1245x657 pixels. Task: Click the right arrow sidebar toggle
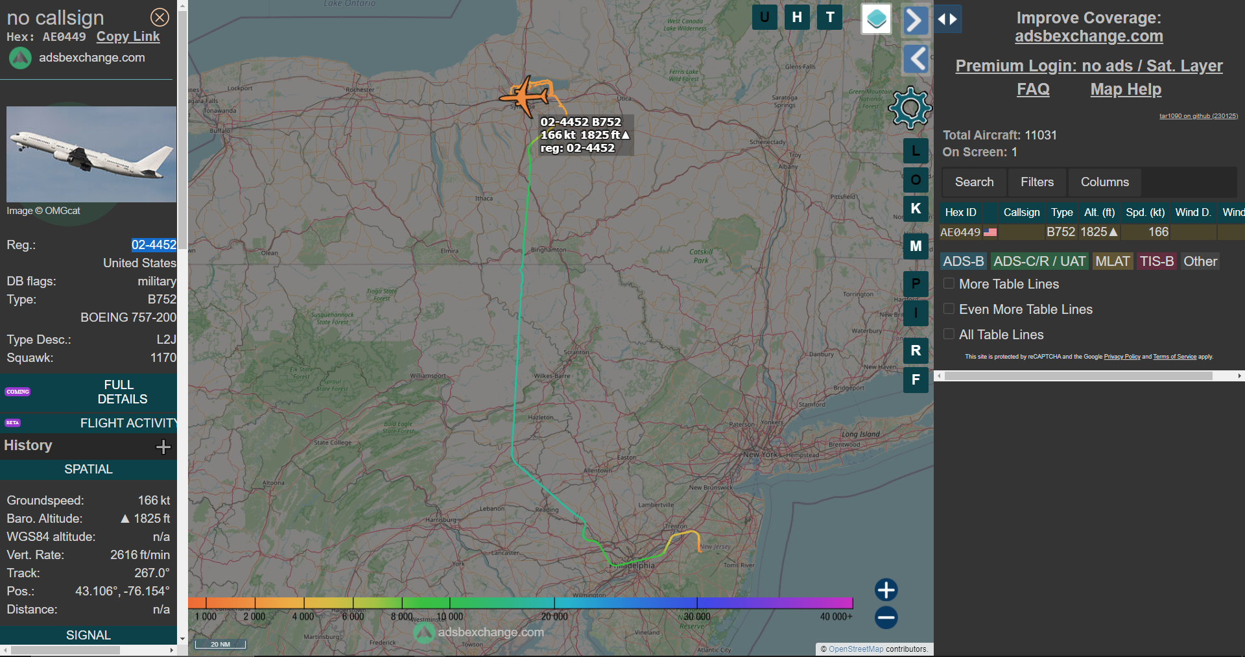(915, 20)
